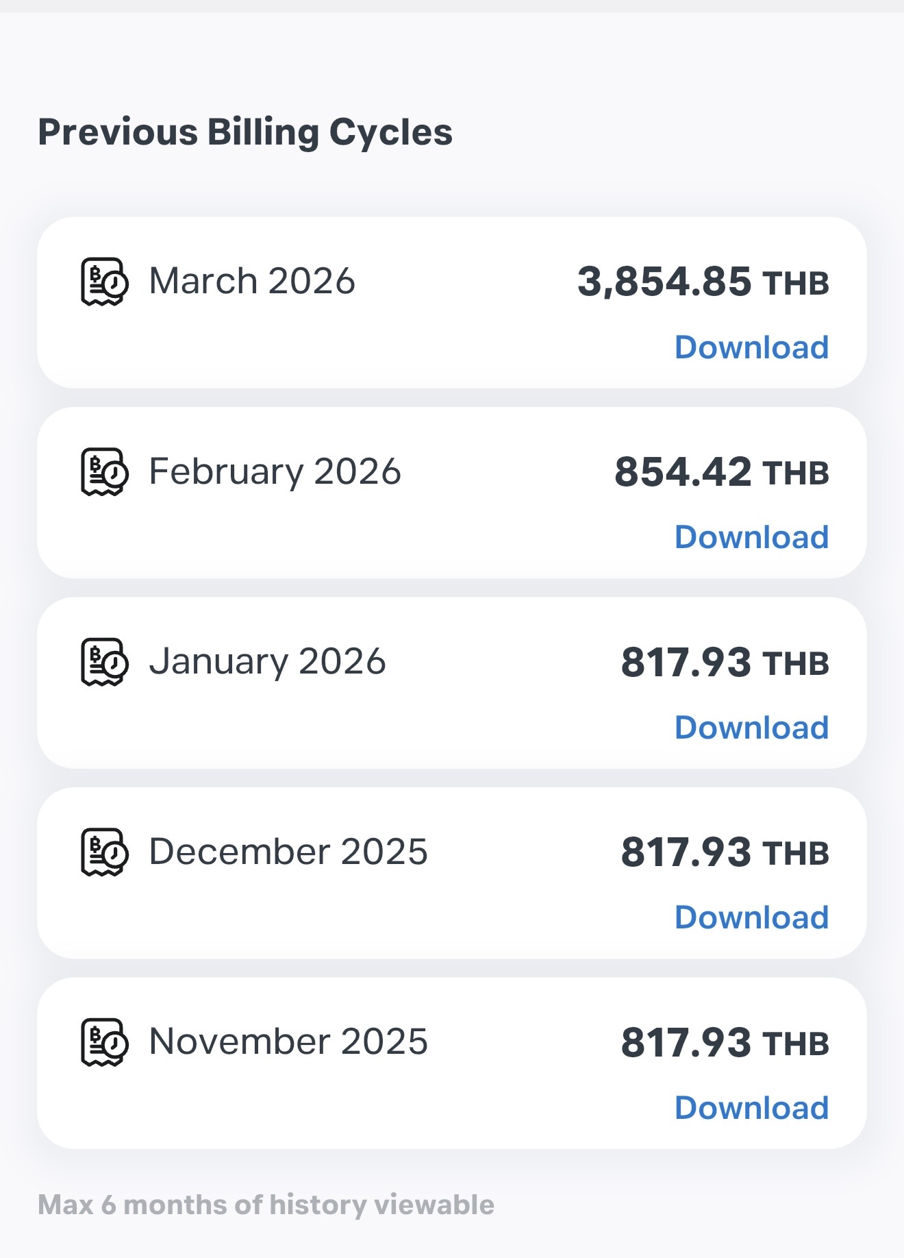Click the November 2025 bill icon
The width and height of the screenshot is (904, 1258).
point(104,1042)
